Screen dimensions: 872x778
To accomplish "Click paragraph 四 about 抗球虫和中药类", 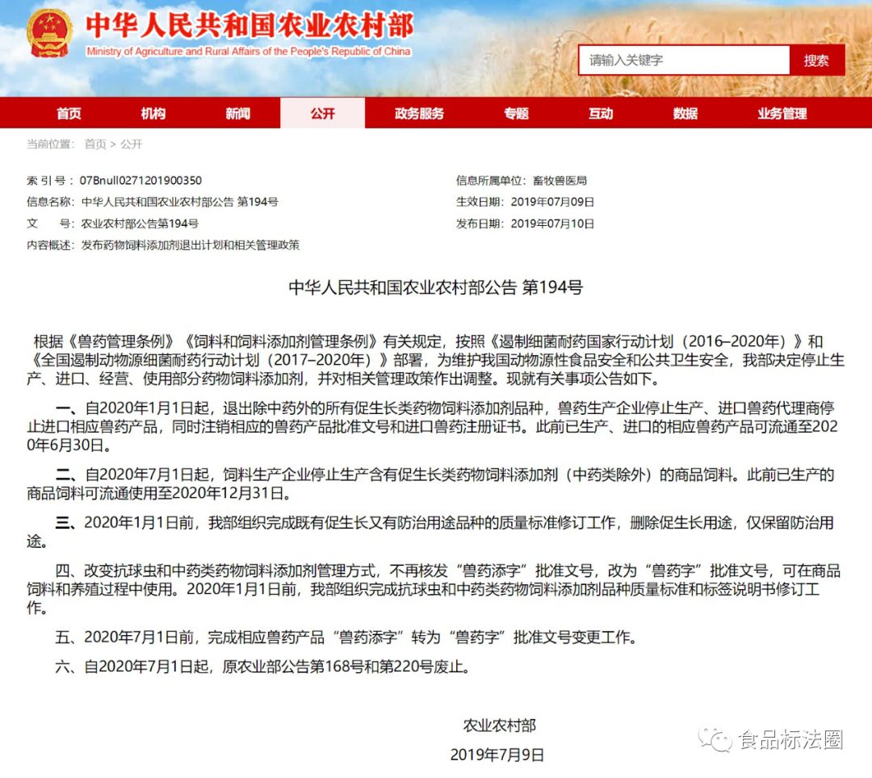I will click(x=434, y=588).
